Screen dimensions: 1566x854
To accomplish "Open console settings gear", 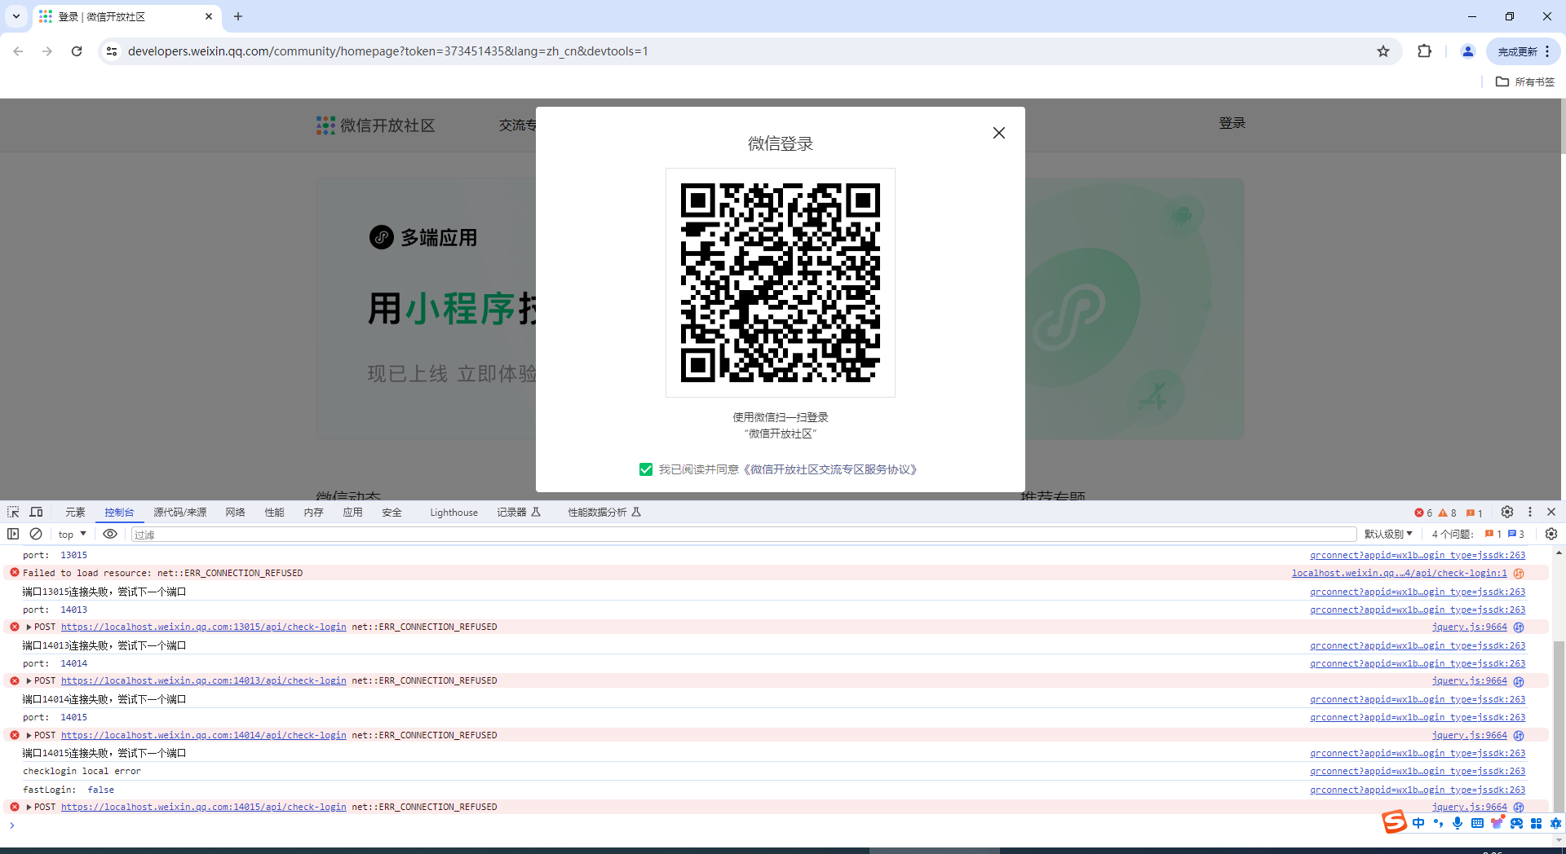I will tap(1551, 534).
